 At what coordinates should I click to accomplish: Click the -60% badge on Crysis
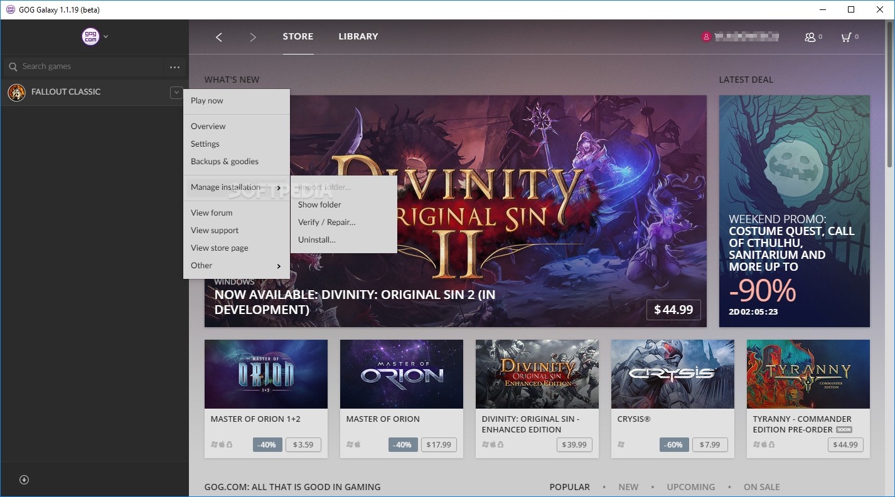[674, 444]
